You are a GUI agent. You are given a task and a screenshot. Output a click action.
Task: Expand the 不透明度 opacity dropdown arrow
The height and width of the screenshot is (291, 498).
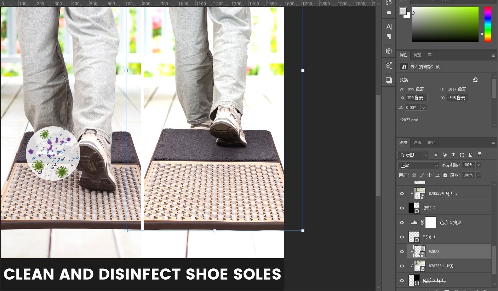[478, 165]
